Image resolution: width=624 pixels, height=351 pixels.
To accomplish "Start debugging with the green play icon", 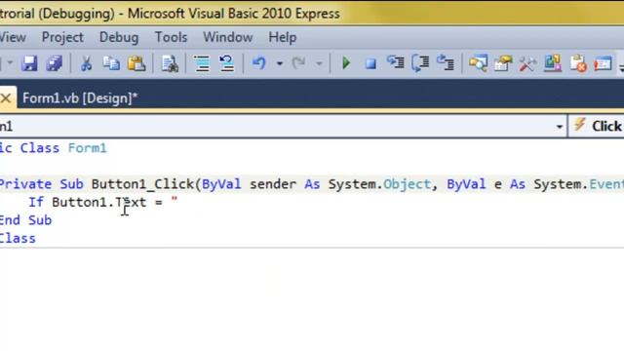I will pos(346,62).
